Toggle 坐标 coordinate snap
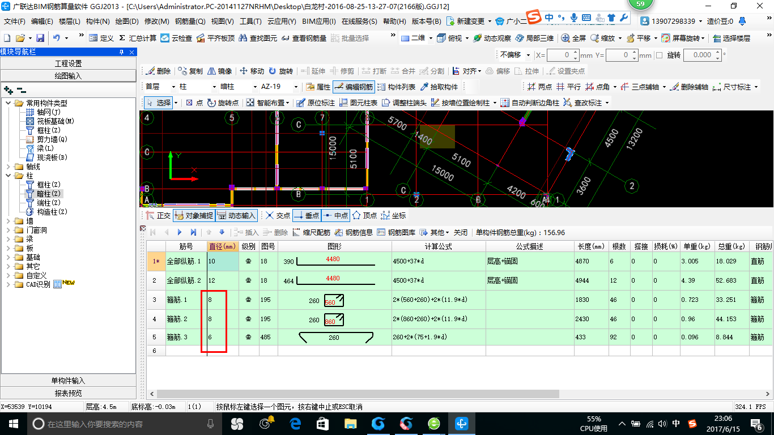This screenshot has width=774, height=435. [393, 216]
